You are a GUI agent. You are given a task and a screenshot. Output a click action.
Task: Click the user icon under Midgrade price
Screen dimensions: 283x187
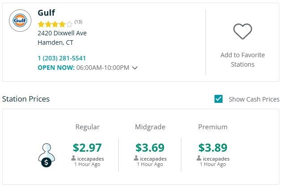[136, 158]
